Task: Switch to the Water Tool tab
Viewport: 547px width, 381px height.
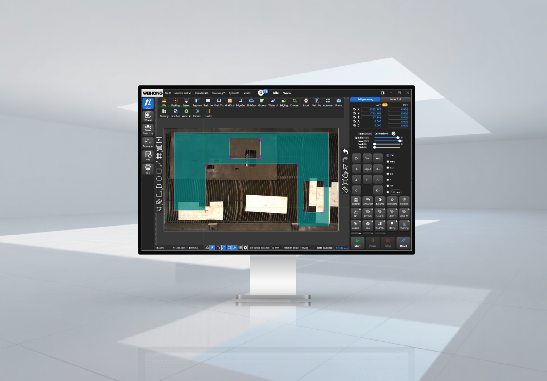Action: tap(395, 100)
